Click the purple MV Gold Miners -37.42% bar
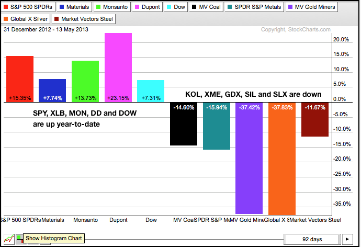The height and width of the screenshot is (247, 361). [x=249, y=158]
